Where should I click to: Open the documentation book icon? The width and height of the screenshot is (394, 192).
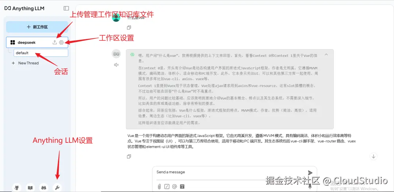pos(30,188)
